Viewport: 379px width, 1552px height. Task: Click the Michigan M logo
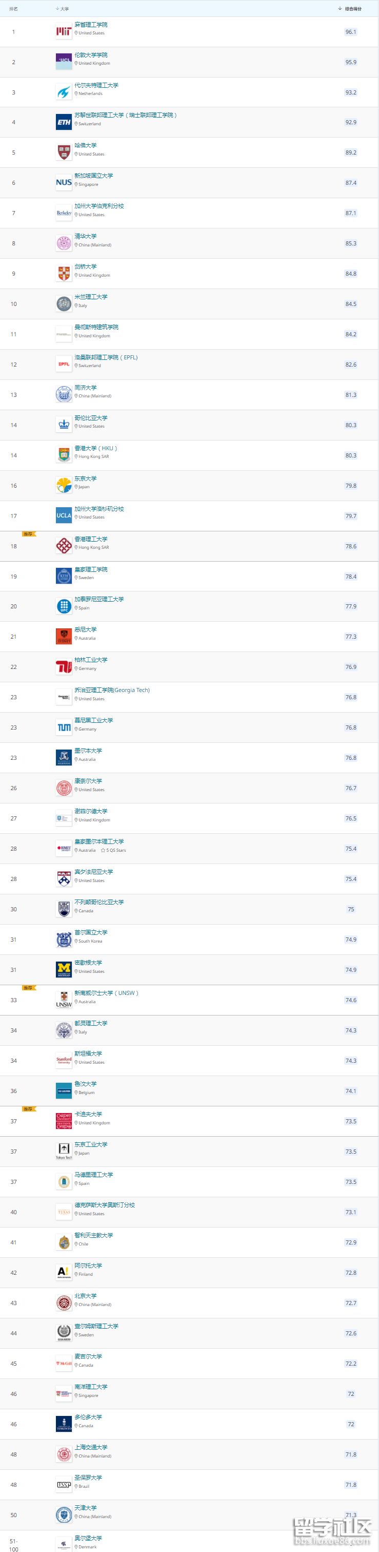pos(64,969)
